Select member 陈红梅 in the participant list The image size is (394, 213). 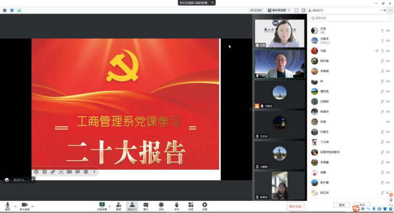point(325,61)
